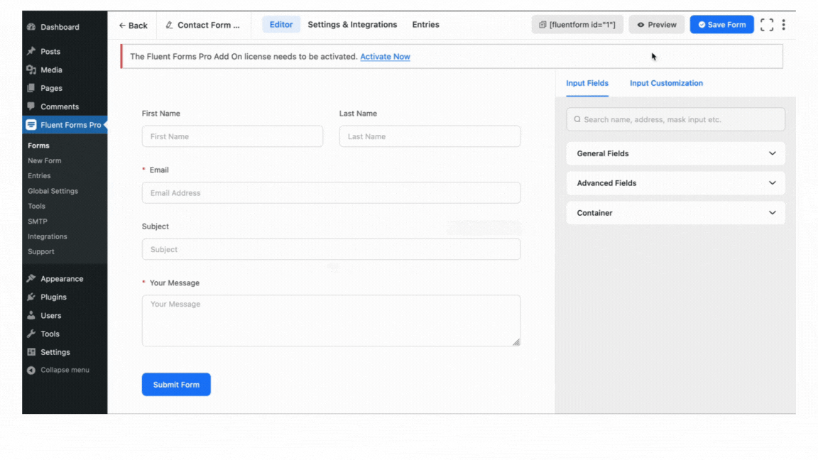Click the Activate Now link
The image size is (818, 460).
coord(385,56)
